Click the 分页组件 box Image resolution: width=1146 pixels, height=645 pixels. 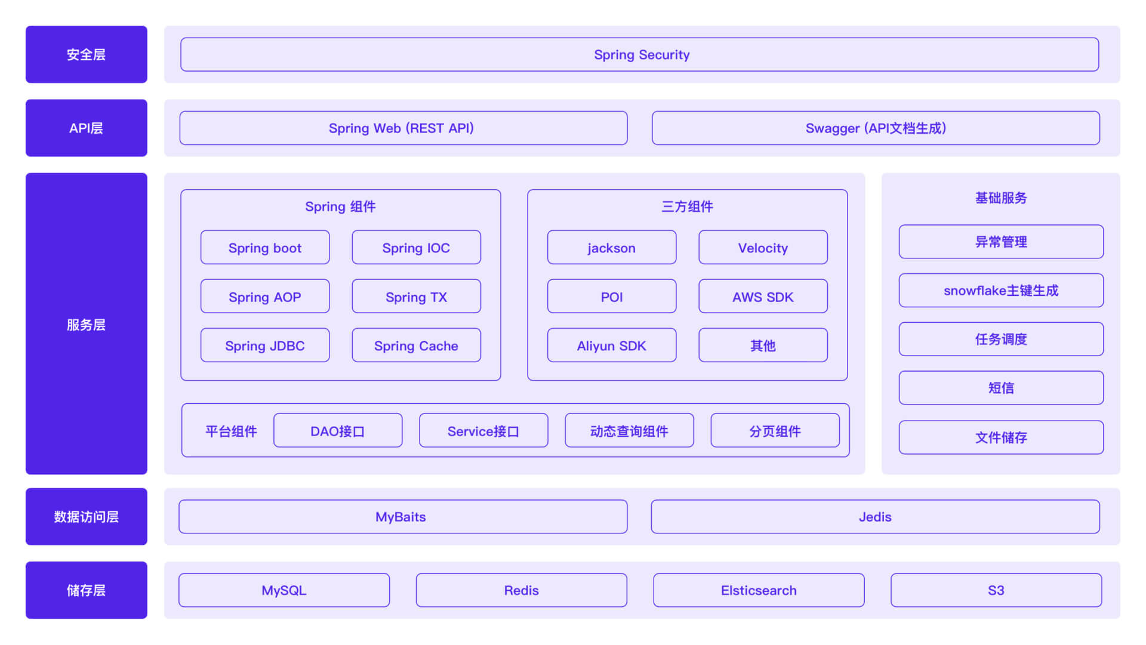pyautogui.click(x=775, y=431)
